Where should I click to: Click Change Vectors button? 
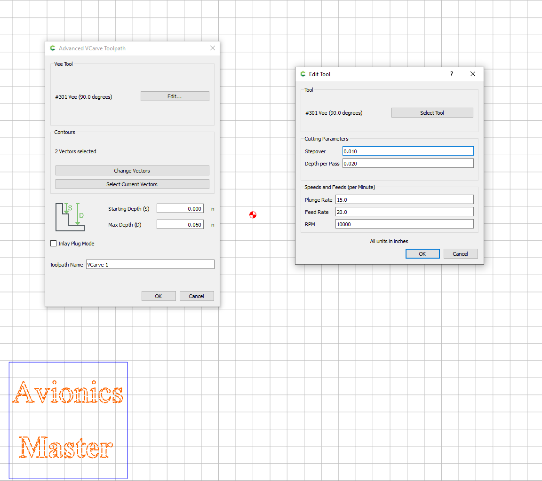(132, 171)
